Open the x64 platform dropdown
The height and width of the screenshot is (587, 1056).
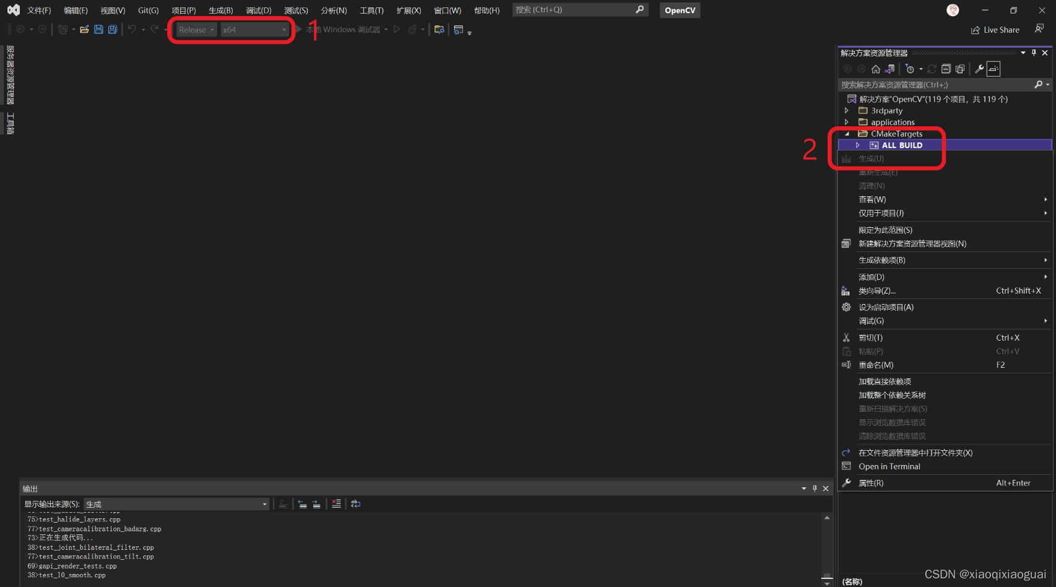(x=283, y=29)
